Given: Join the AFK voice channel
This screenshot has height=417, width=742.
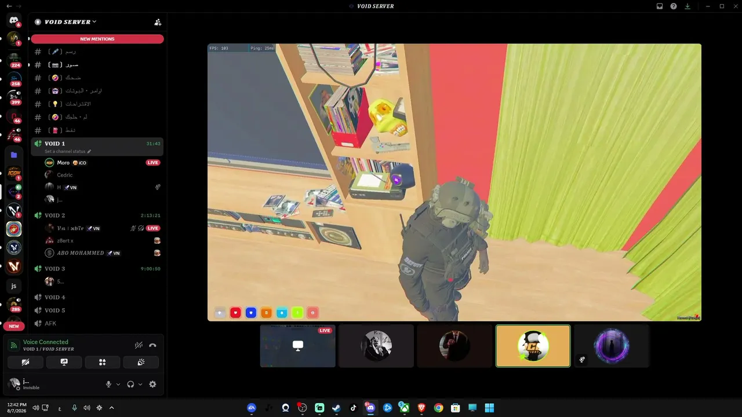Looking at the screenshot, I should (97, 323).
